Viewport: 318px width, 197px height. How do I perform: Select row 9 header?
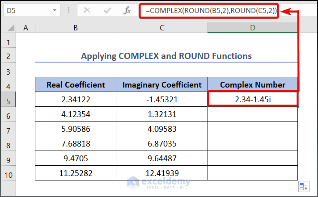point(8,158)
